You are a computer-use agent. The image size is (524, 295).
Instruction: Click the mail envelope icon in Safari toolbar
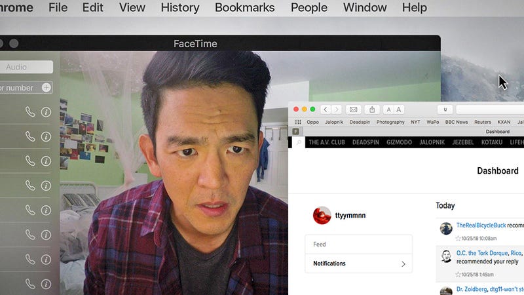click(353, 109)
